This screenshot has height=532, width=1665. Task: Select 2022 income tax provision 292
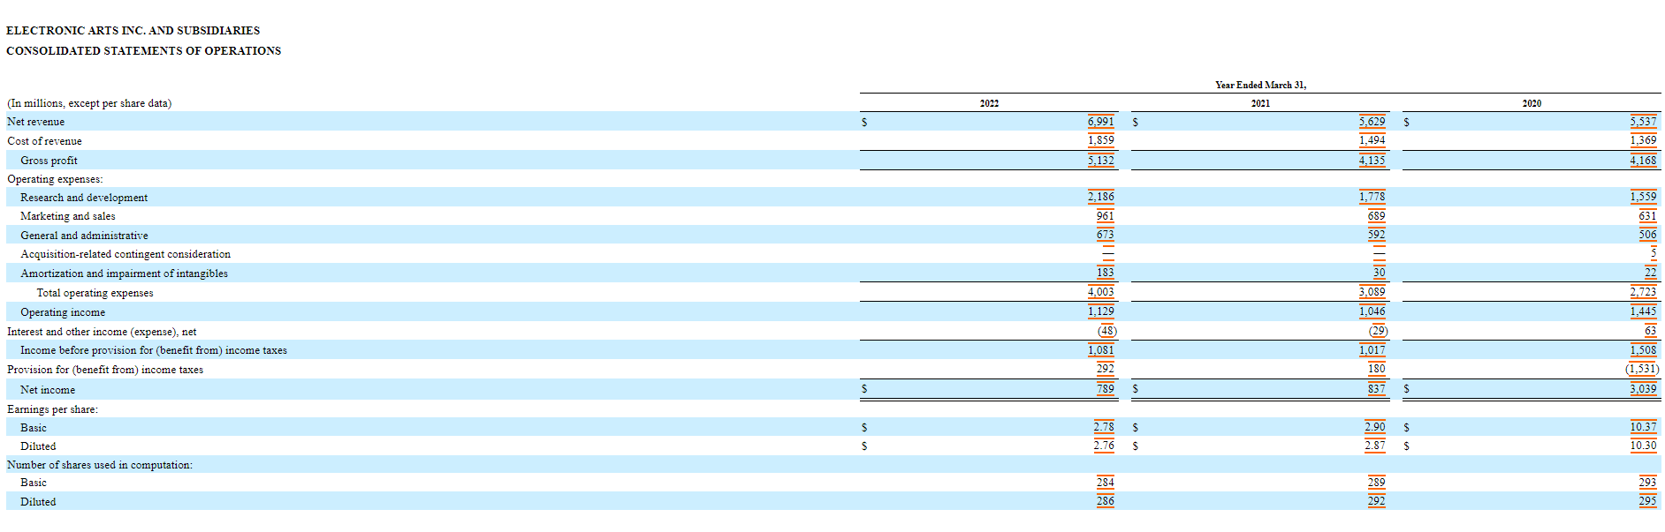pos(1105,369)
